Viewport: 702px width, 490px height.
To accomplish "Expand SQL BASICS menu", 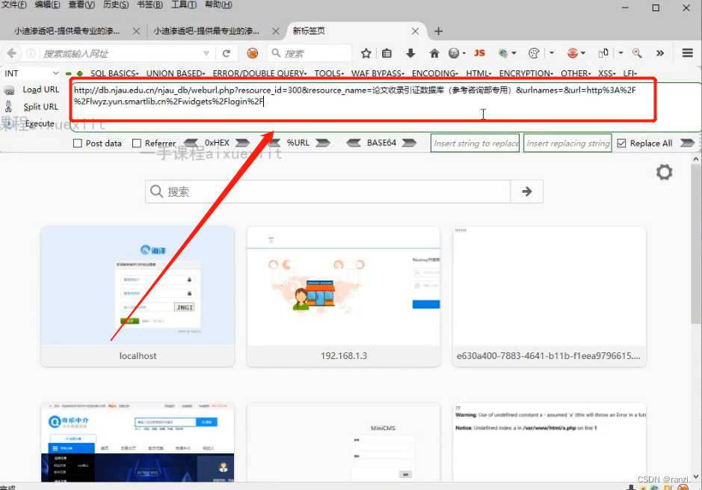I will (114, 73).
